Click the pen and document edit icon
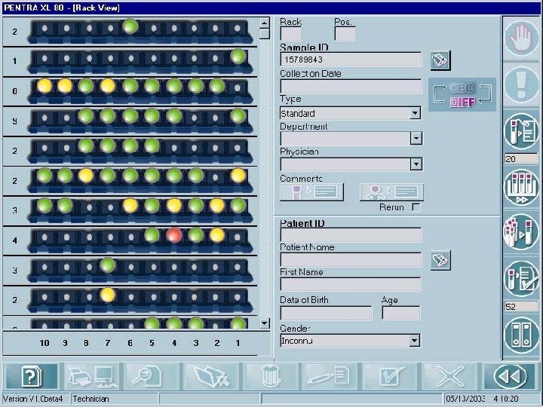543x407 pixels. (x=329, y=377)
